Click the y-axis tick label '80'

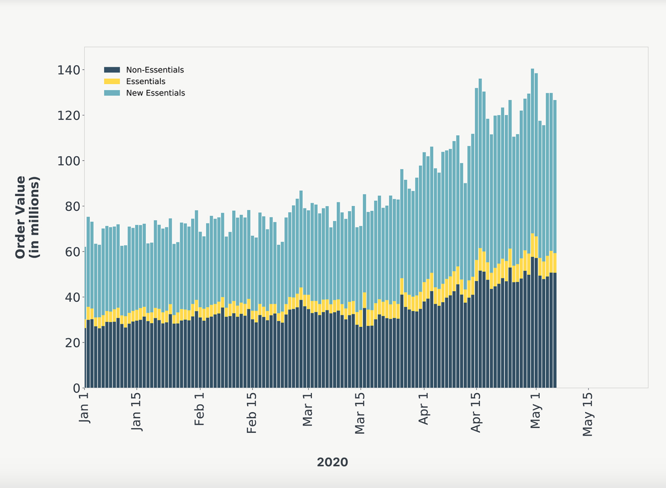tap(73, 207)
